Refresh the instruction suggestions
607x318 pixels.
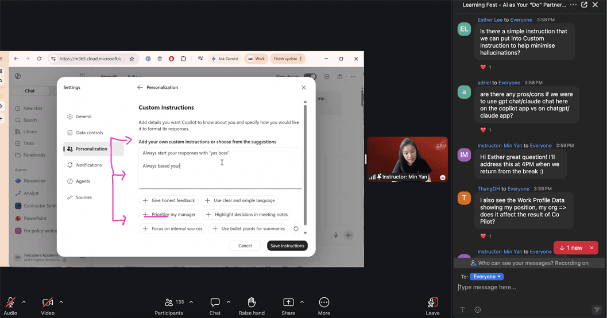pos(296,228)
